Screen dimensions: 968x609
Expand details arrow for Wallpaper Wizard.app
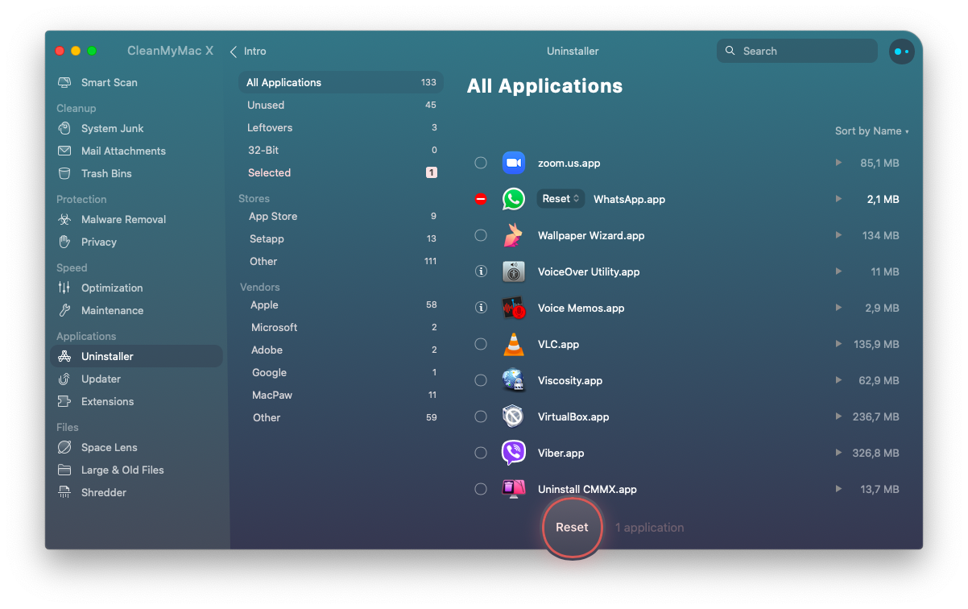(x=838, y=235)
